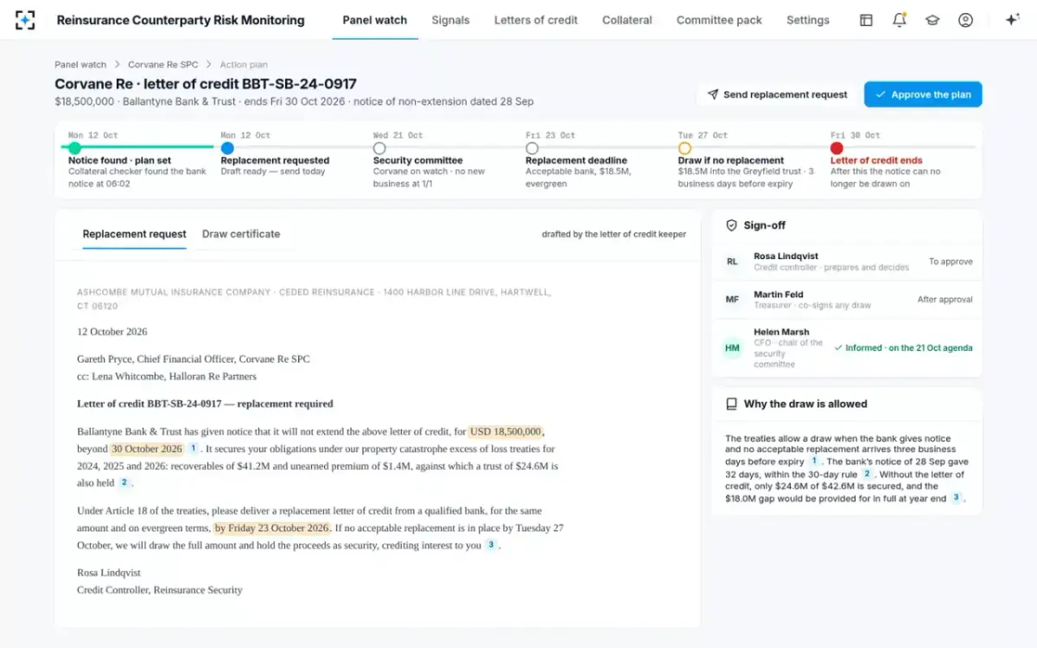This screenshot has height=648, width=1037.
Task: Open citation 2 after 'within the 30-day rule'
Action: (867, 474)
